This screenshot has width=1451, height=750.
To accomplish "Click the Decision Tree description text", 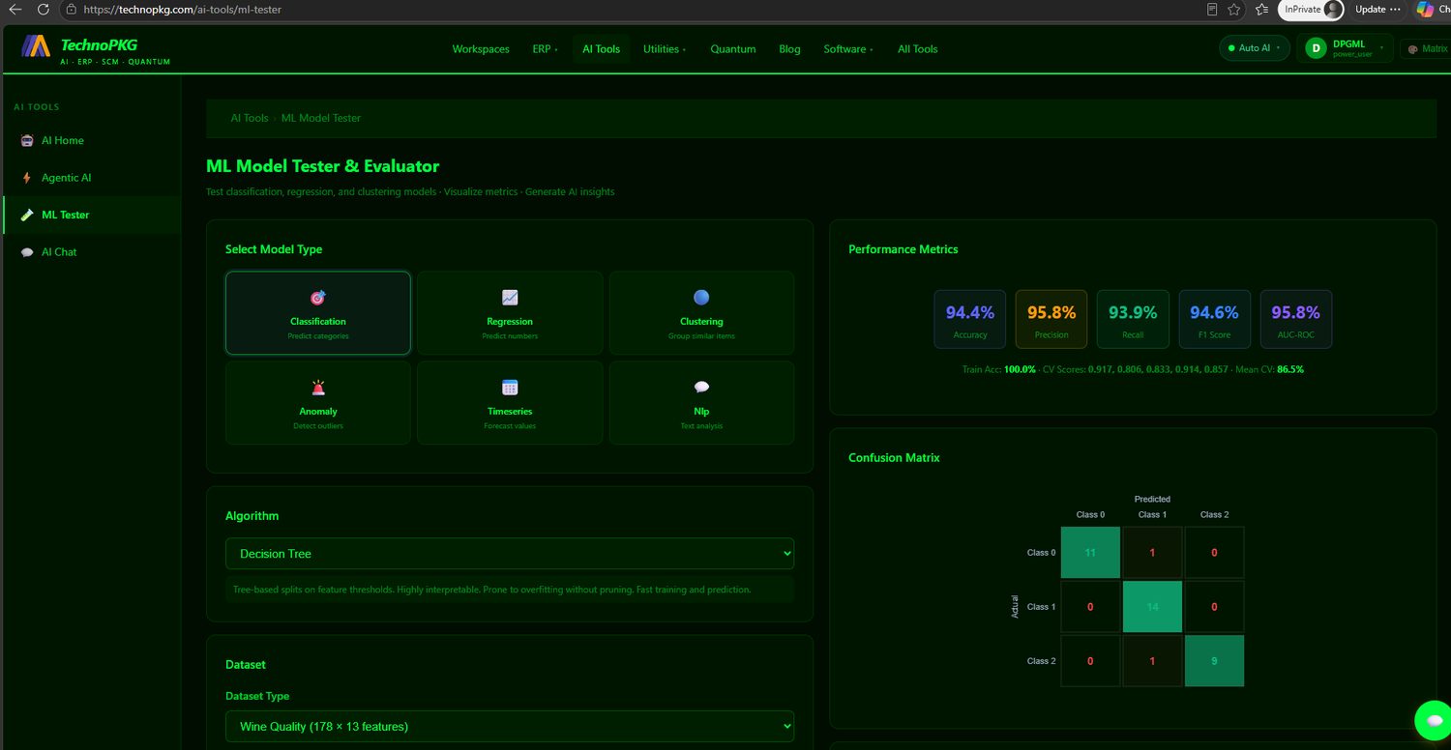I will coord(491,590).
